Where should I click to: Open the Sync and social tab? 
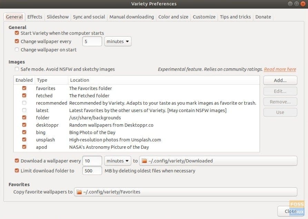89,17
